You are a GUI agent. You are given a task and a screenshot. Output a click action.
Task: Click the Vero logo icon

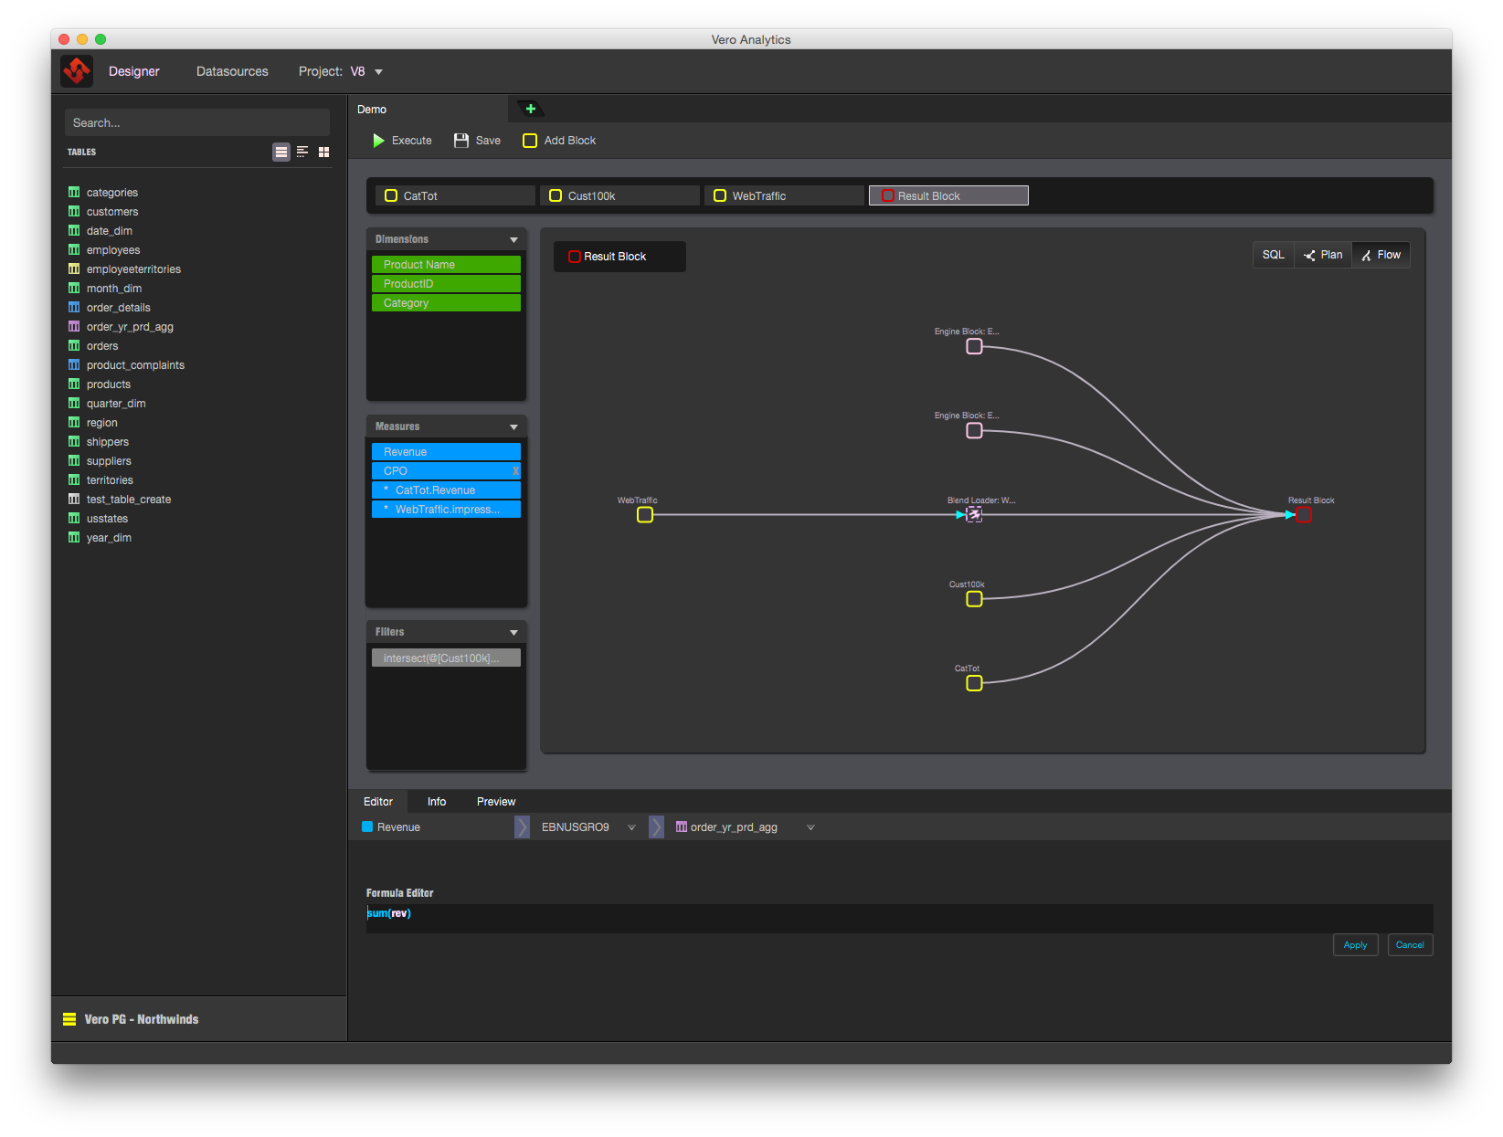[x=77, y=71]
